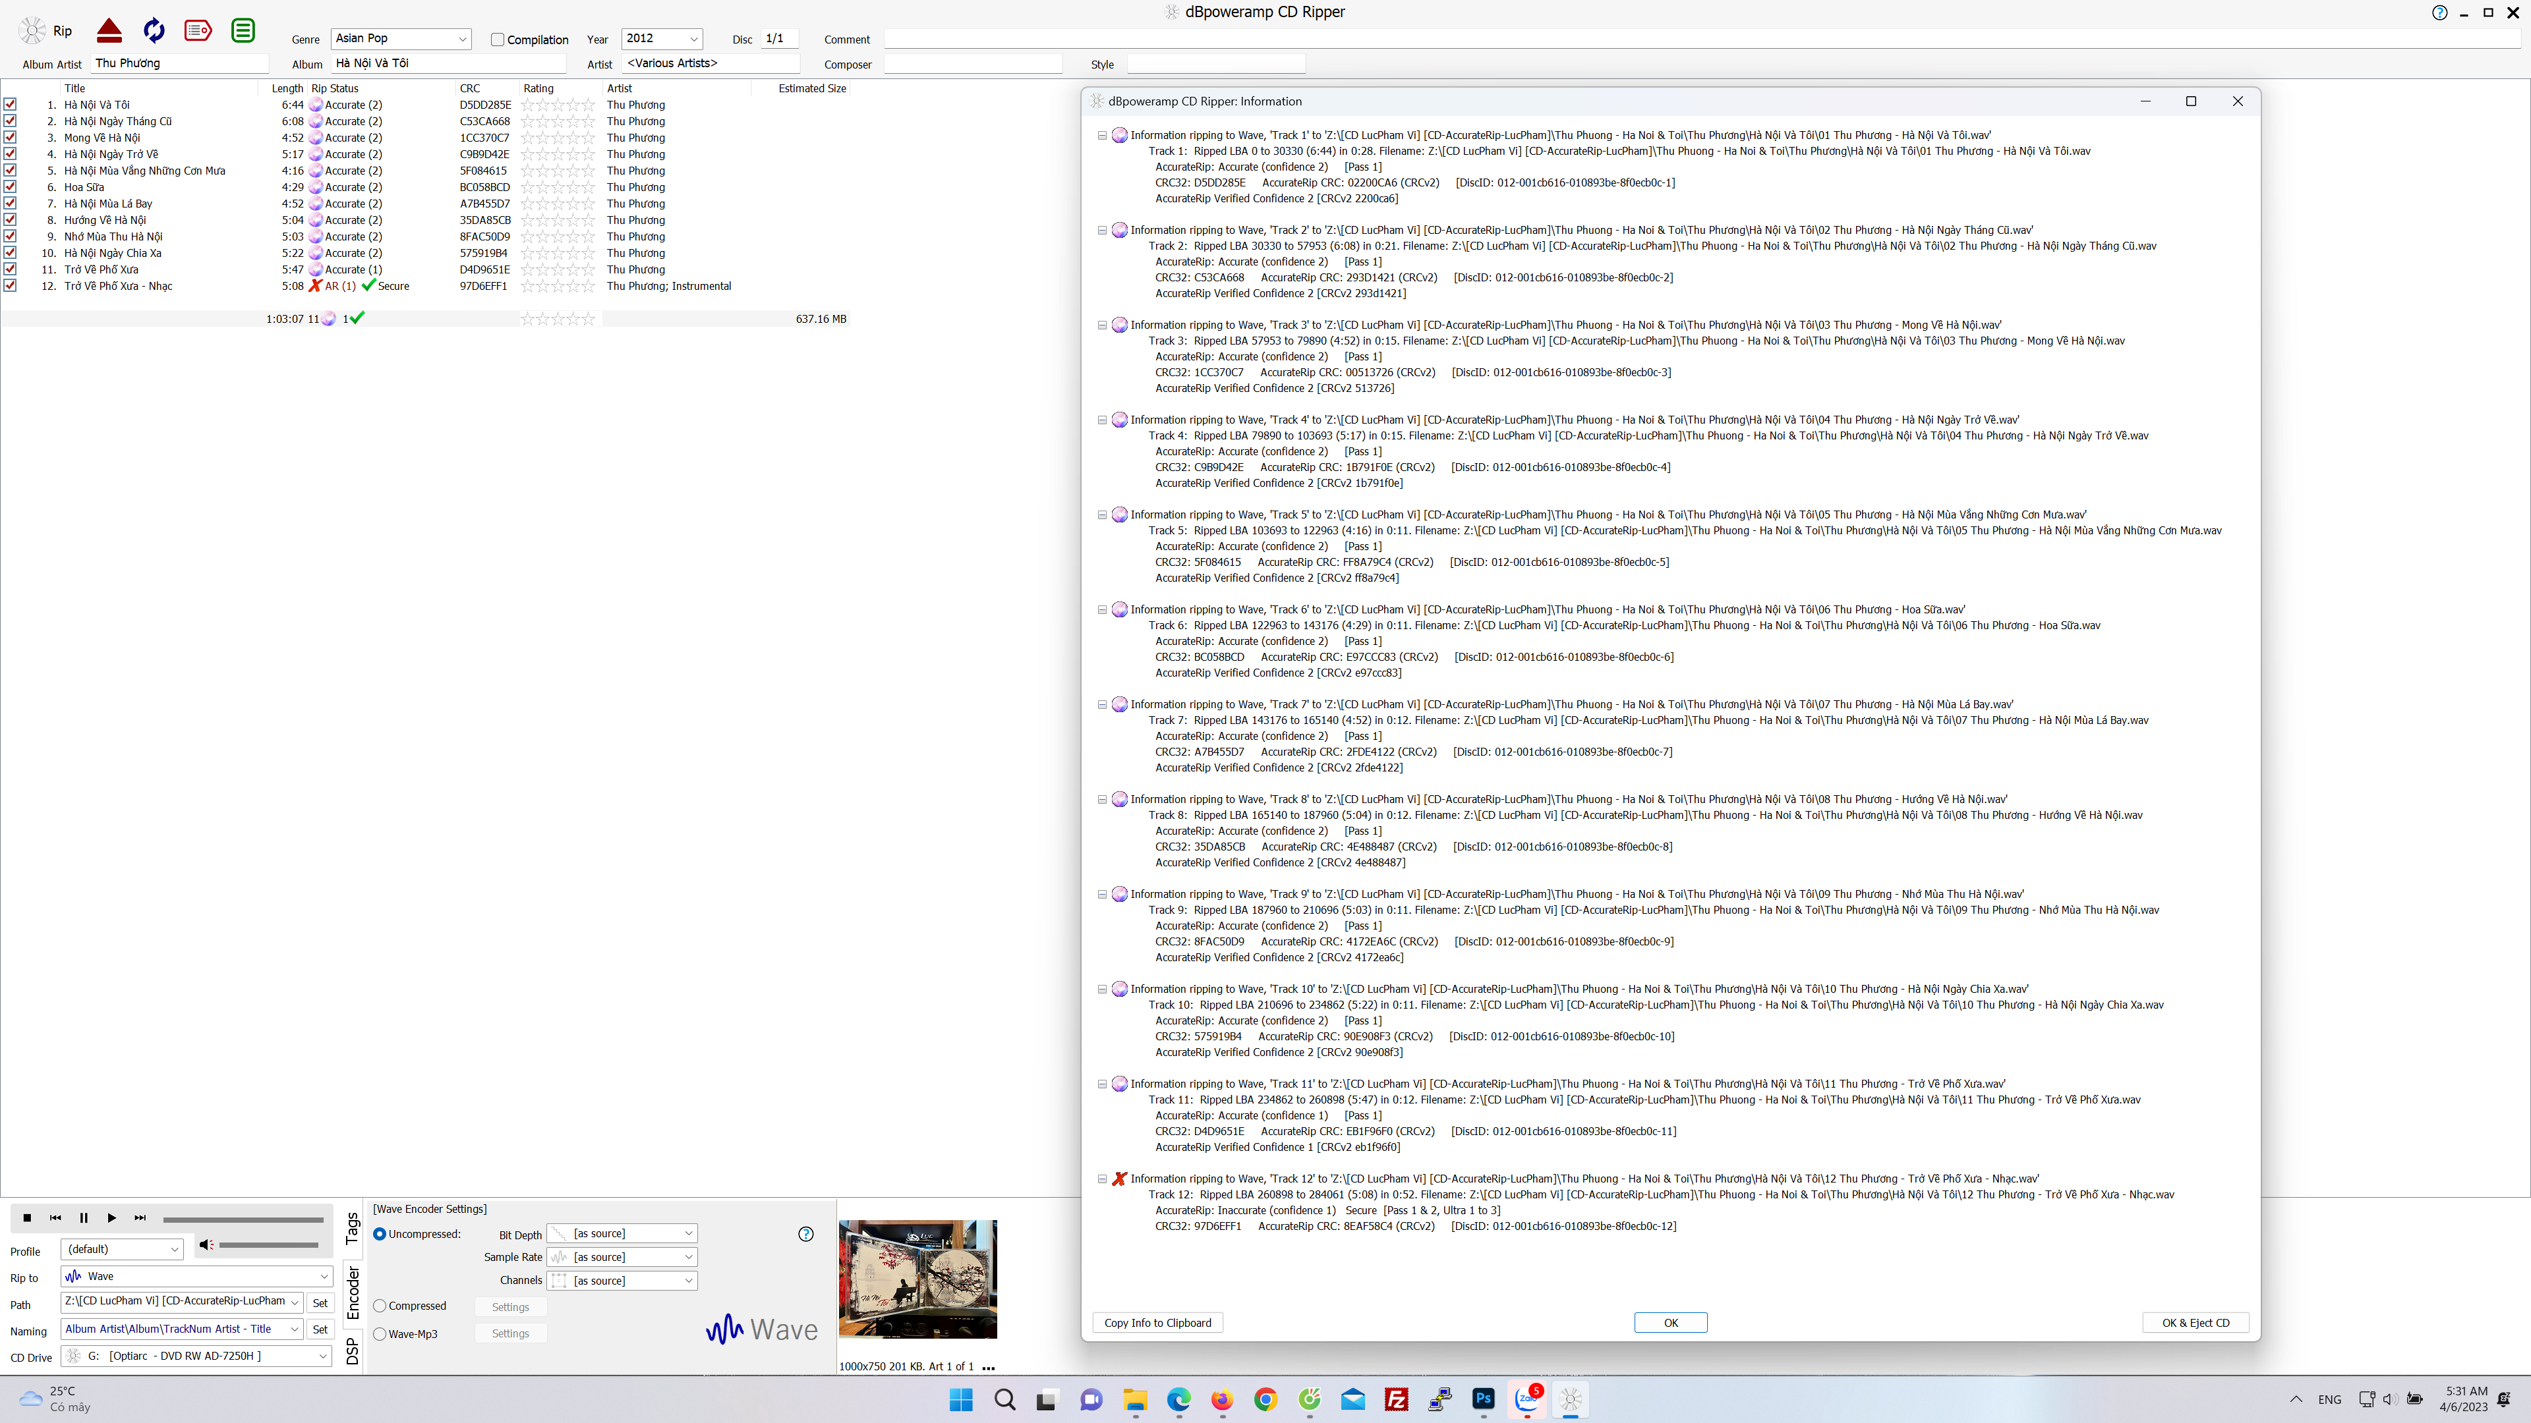Open taskbar Search icon
The width and height of the screenshot is (2531, 1423).
click(1004, 1399)
